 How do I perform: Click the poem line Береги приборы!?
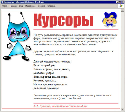[44, 65]
